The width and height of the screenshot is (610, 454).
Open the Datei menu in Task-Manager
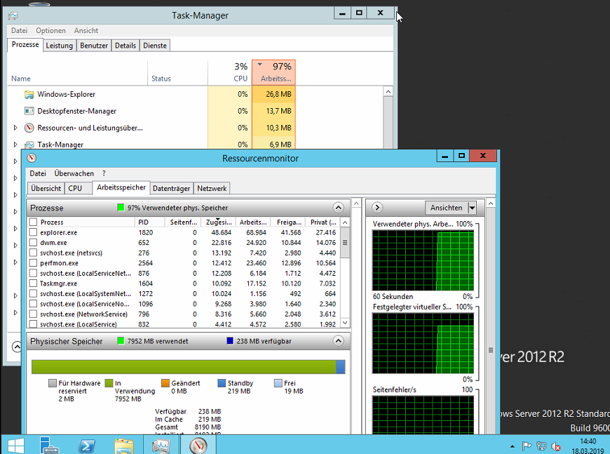(19, 30)
